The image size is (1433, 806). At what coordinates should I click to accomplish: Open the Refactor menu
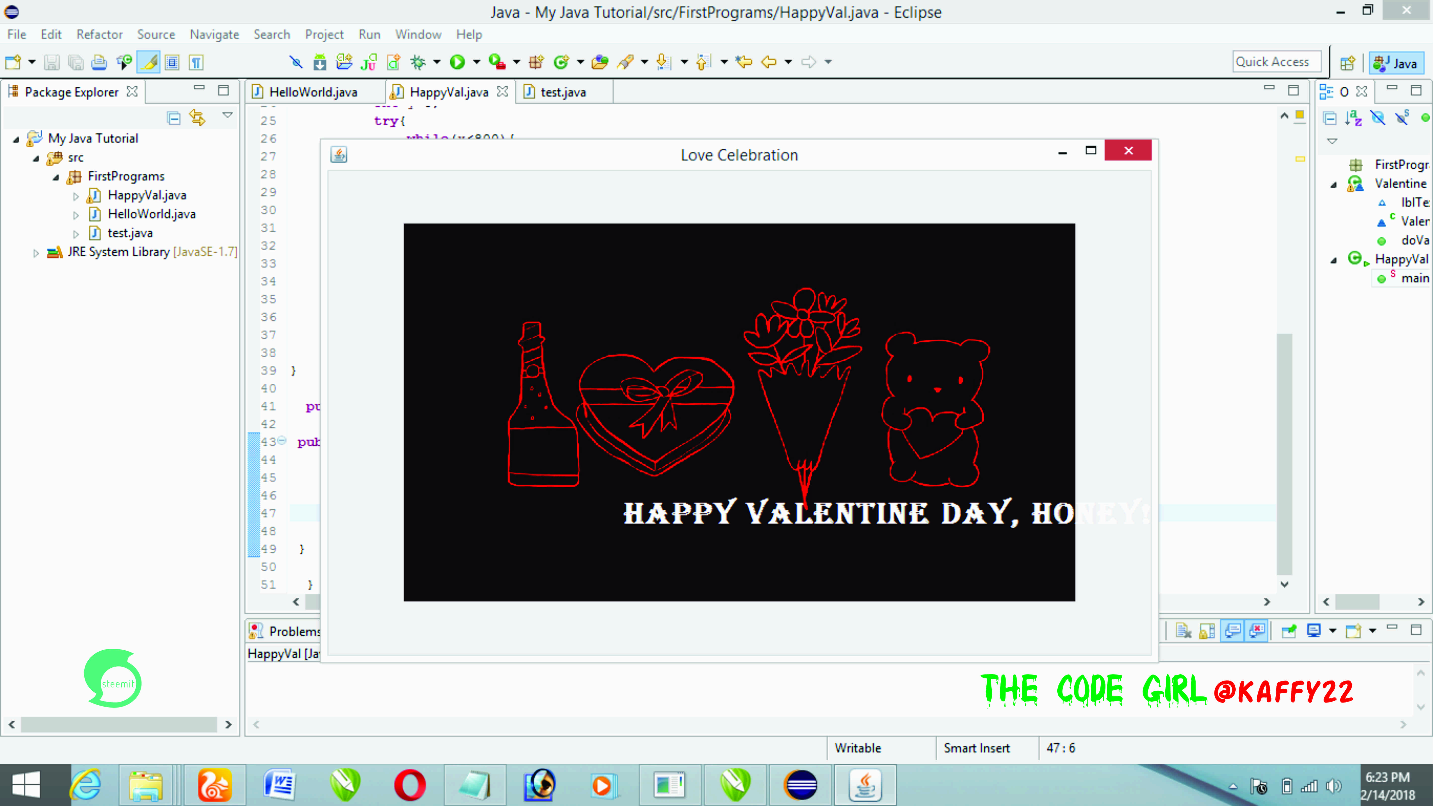100,35
